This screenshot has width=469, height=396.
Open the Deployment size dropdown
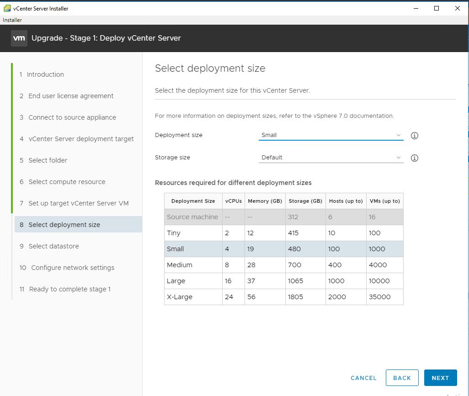tap(331, 135)
